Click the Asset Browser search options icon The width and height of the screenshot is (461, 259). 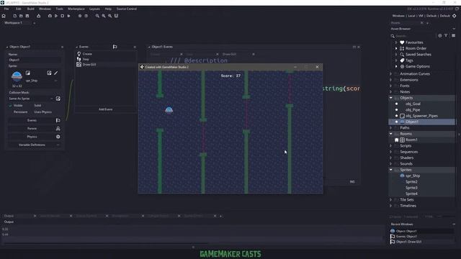coord(440,35)
